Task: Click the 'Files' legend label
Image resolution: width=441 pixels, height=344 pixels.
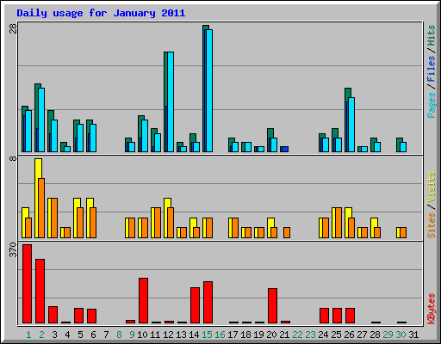Action: point(431,69)
